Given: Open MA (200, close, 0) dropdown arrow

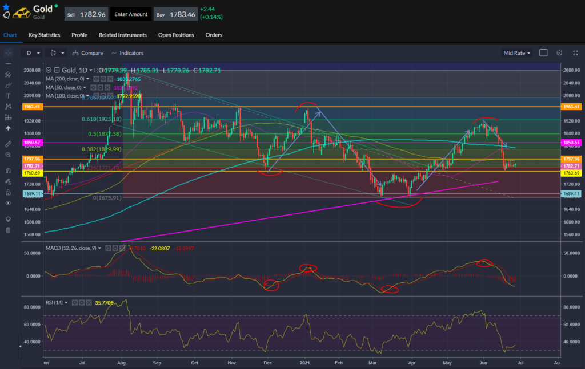Looking at the screenshot, I should point(87,79).
